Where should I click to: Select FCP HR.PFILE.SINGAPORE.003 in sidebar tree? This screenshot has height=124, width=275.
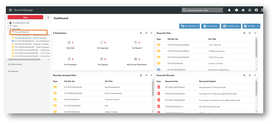point(31,56)
